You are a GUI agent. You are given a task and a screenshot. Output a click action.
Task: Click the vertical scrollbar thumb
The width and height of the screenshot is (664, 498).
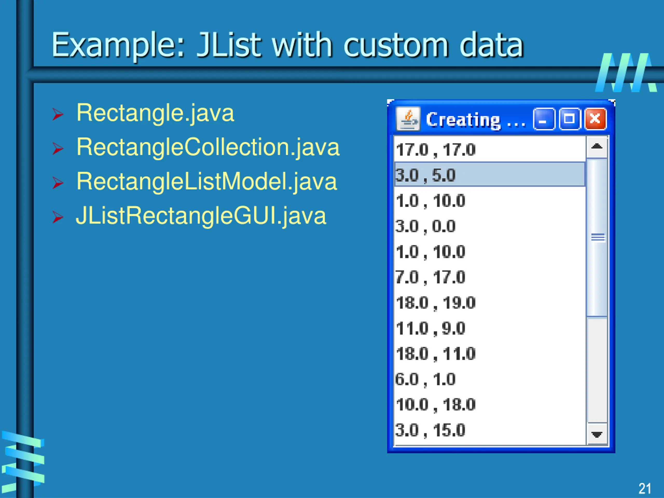pyautogui.click(x=597, y=237)
